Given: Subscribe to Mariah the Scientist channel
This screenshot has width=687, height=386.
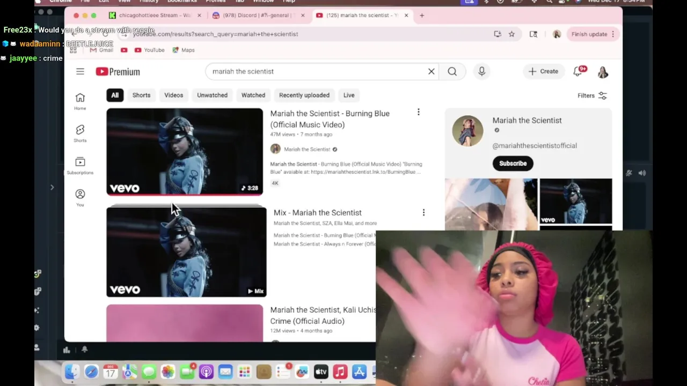Looking at the screenshot, I should coord(513,164).
